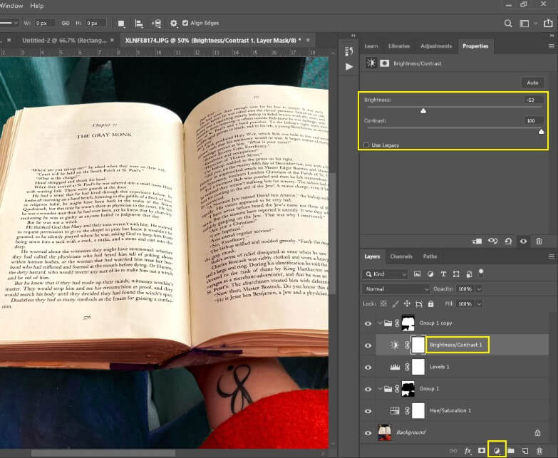Create new fill or adjustment layer
Viewport: 558px width, 458px height.
(x=497, y=451)
